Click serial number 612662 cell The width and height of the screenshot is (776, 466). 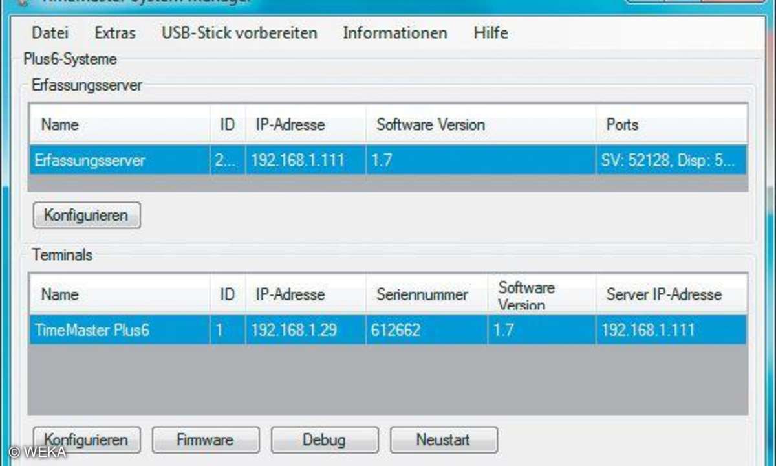click(426, 330)
